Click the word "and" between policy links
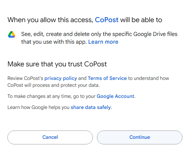Screen dimensions: 189x151 tap(82, 78)
